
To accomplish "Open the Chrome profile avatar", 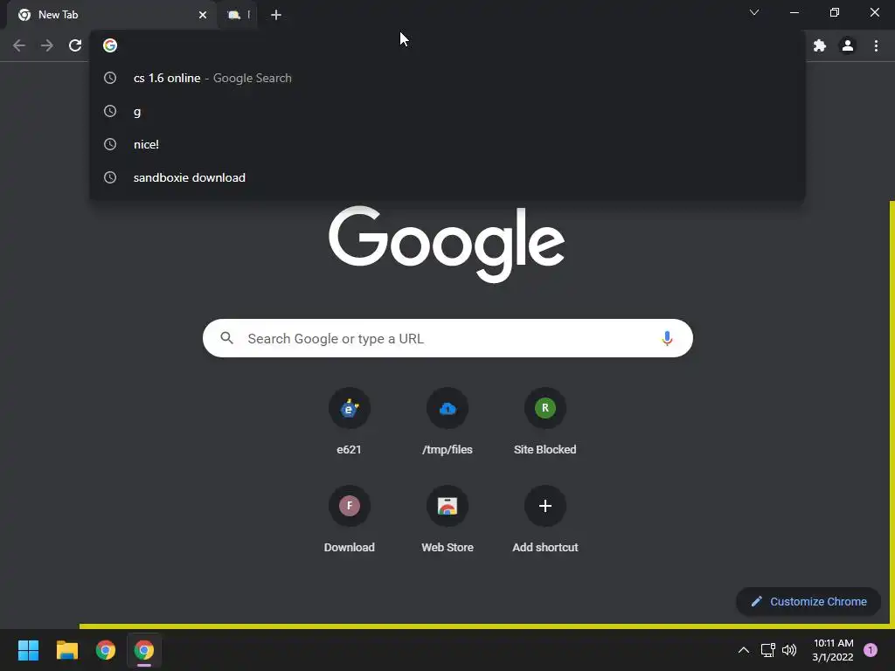I will click(848, 45).
